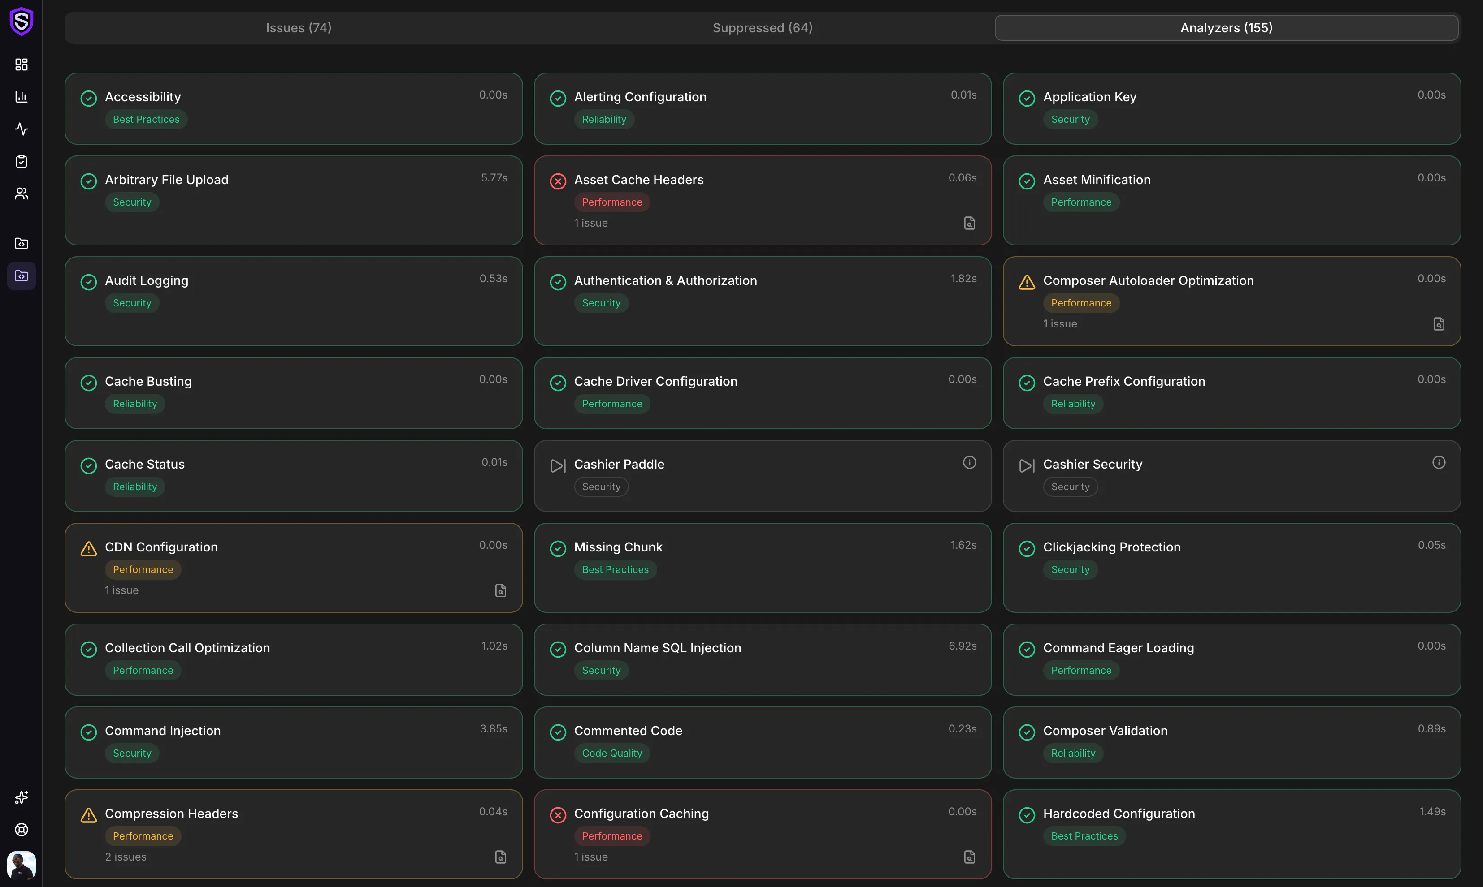Select the Analyzers (155) tab
This screenshot has height=887, width=1483.
click(x=1227, y=28)
